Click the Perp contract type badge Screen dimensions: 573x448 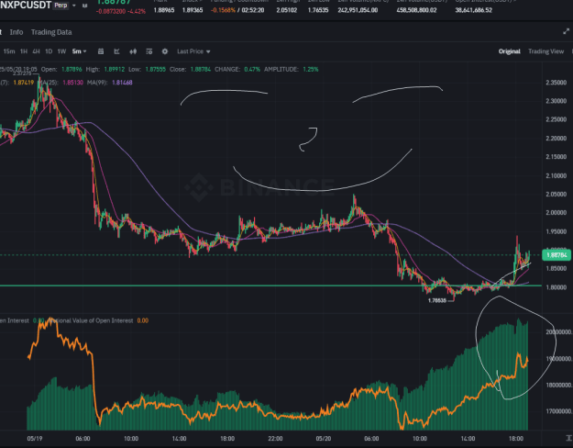[61, 6]
